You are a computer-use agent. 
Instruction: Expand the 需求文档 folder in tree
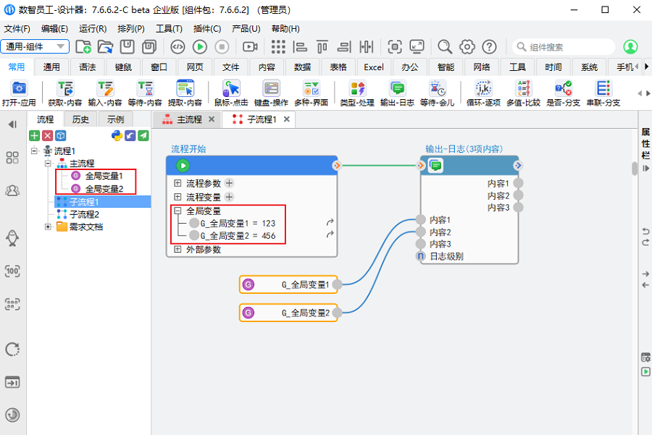pos(49,227)
